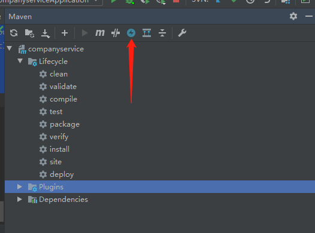Select the Dependencies row label
315x233 pixels.
pyautogui.click(x=63, y=200)
